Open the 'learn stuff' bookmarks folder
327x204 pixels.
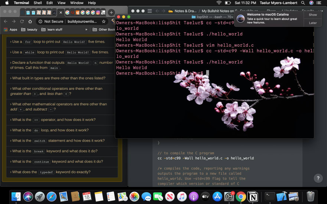(x=51, y=30)
